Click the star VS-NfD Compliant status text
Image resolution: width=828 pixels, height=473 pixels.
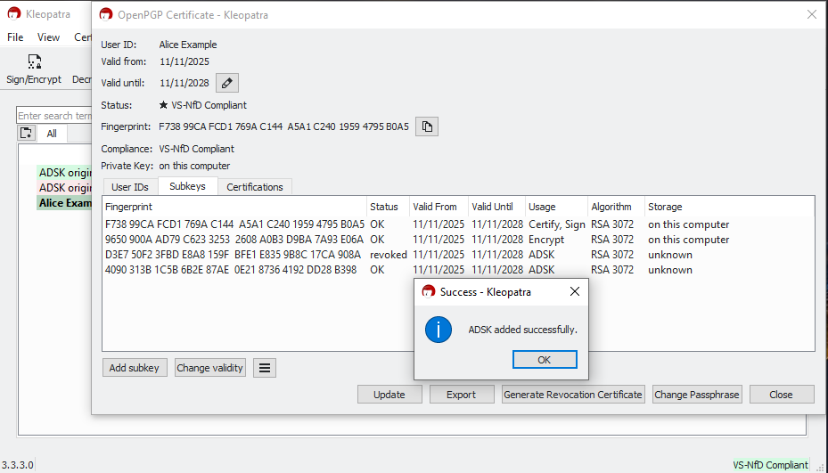203,105
